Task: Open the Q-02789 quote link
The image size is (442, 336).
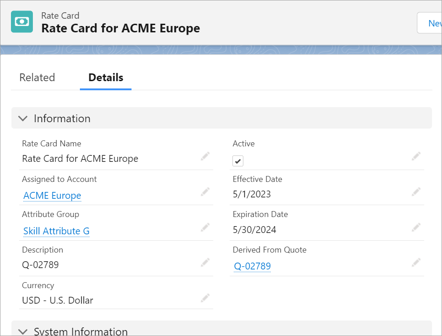Action: (x=252, y=266)
